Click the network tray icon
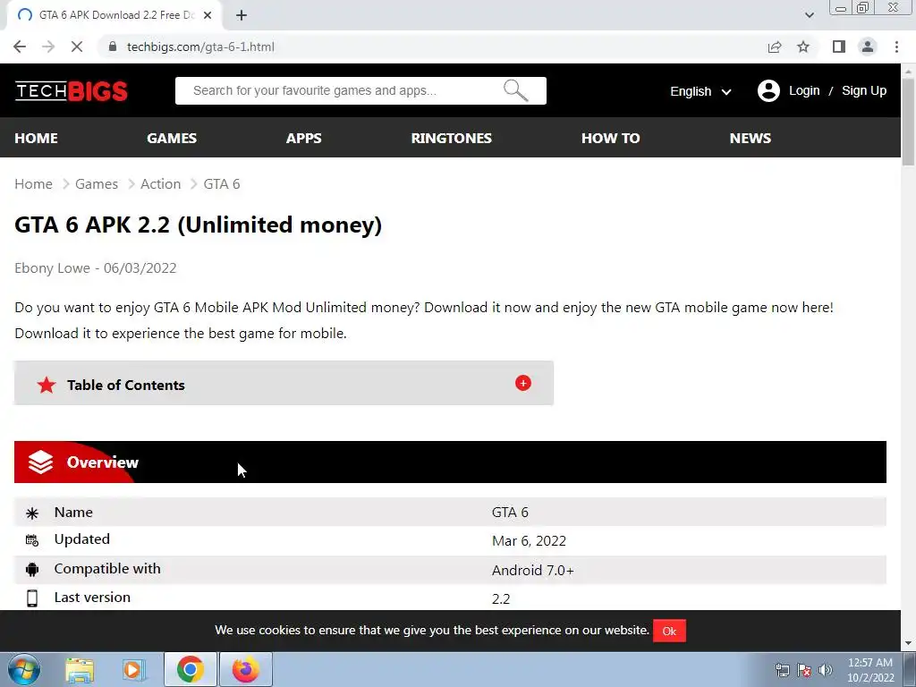This screenshot has width=916, height=687. pos(782,670)
